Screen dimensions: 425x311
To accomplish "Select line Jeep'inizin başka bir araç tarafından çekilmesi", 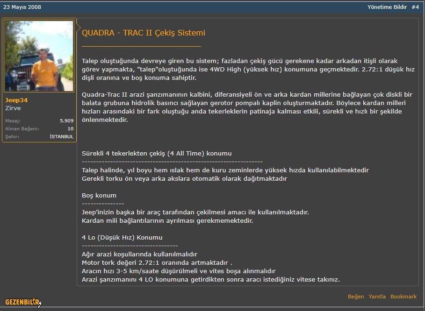I will [195, 212].
